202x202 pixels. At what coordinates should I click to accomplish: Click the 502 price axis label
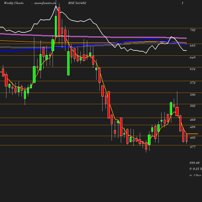[x=193, y=106]
